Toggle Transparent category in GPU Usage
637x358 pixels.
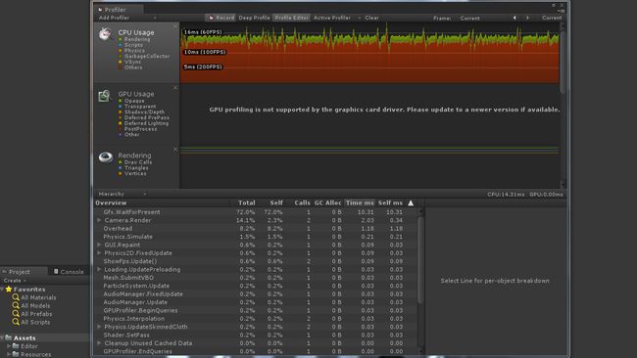120,107
